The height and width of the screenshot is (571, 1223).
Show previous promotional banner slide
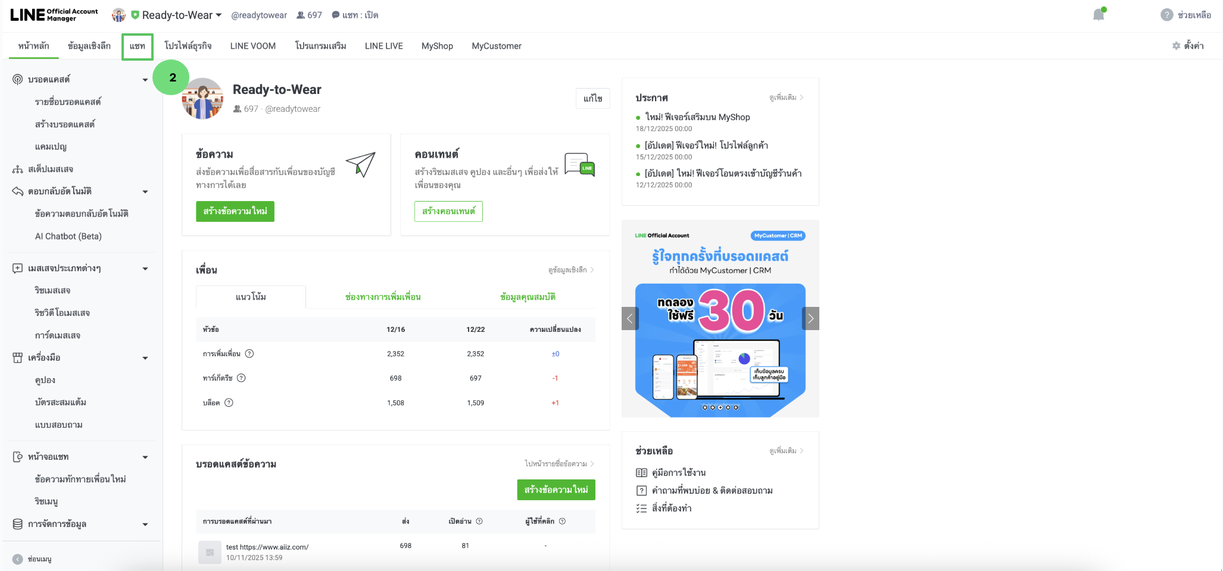pyautogui.click(x=630, y=318)
